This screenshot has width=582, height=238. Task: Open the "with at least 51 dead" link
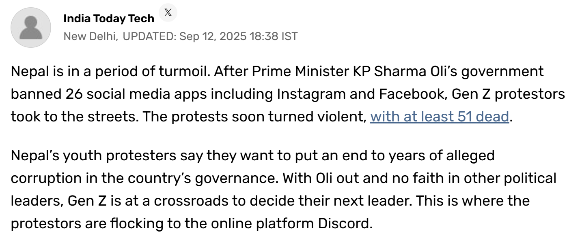click(x=439, y=117)
